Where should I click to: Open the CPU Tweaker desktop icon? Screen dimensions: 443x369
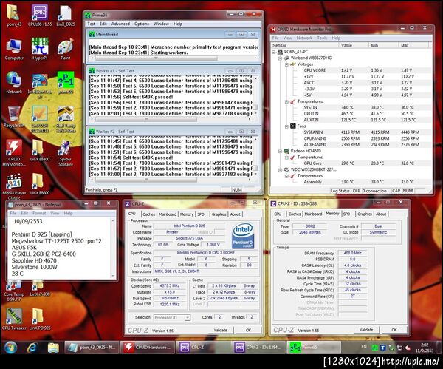[x=14, y=319]
